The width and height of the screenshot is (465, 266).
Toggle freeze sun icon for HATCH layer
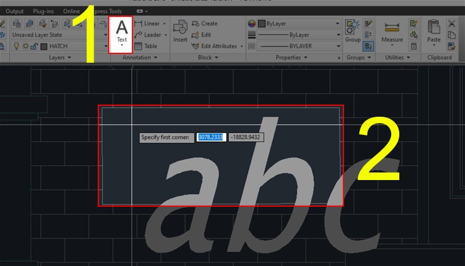(x=26, y=46)
